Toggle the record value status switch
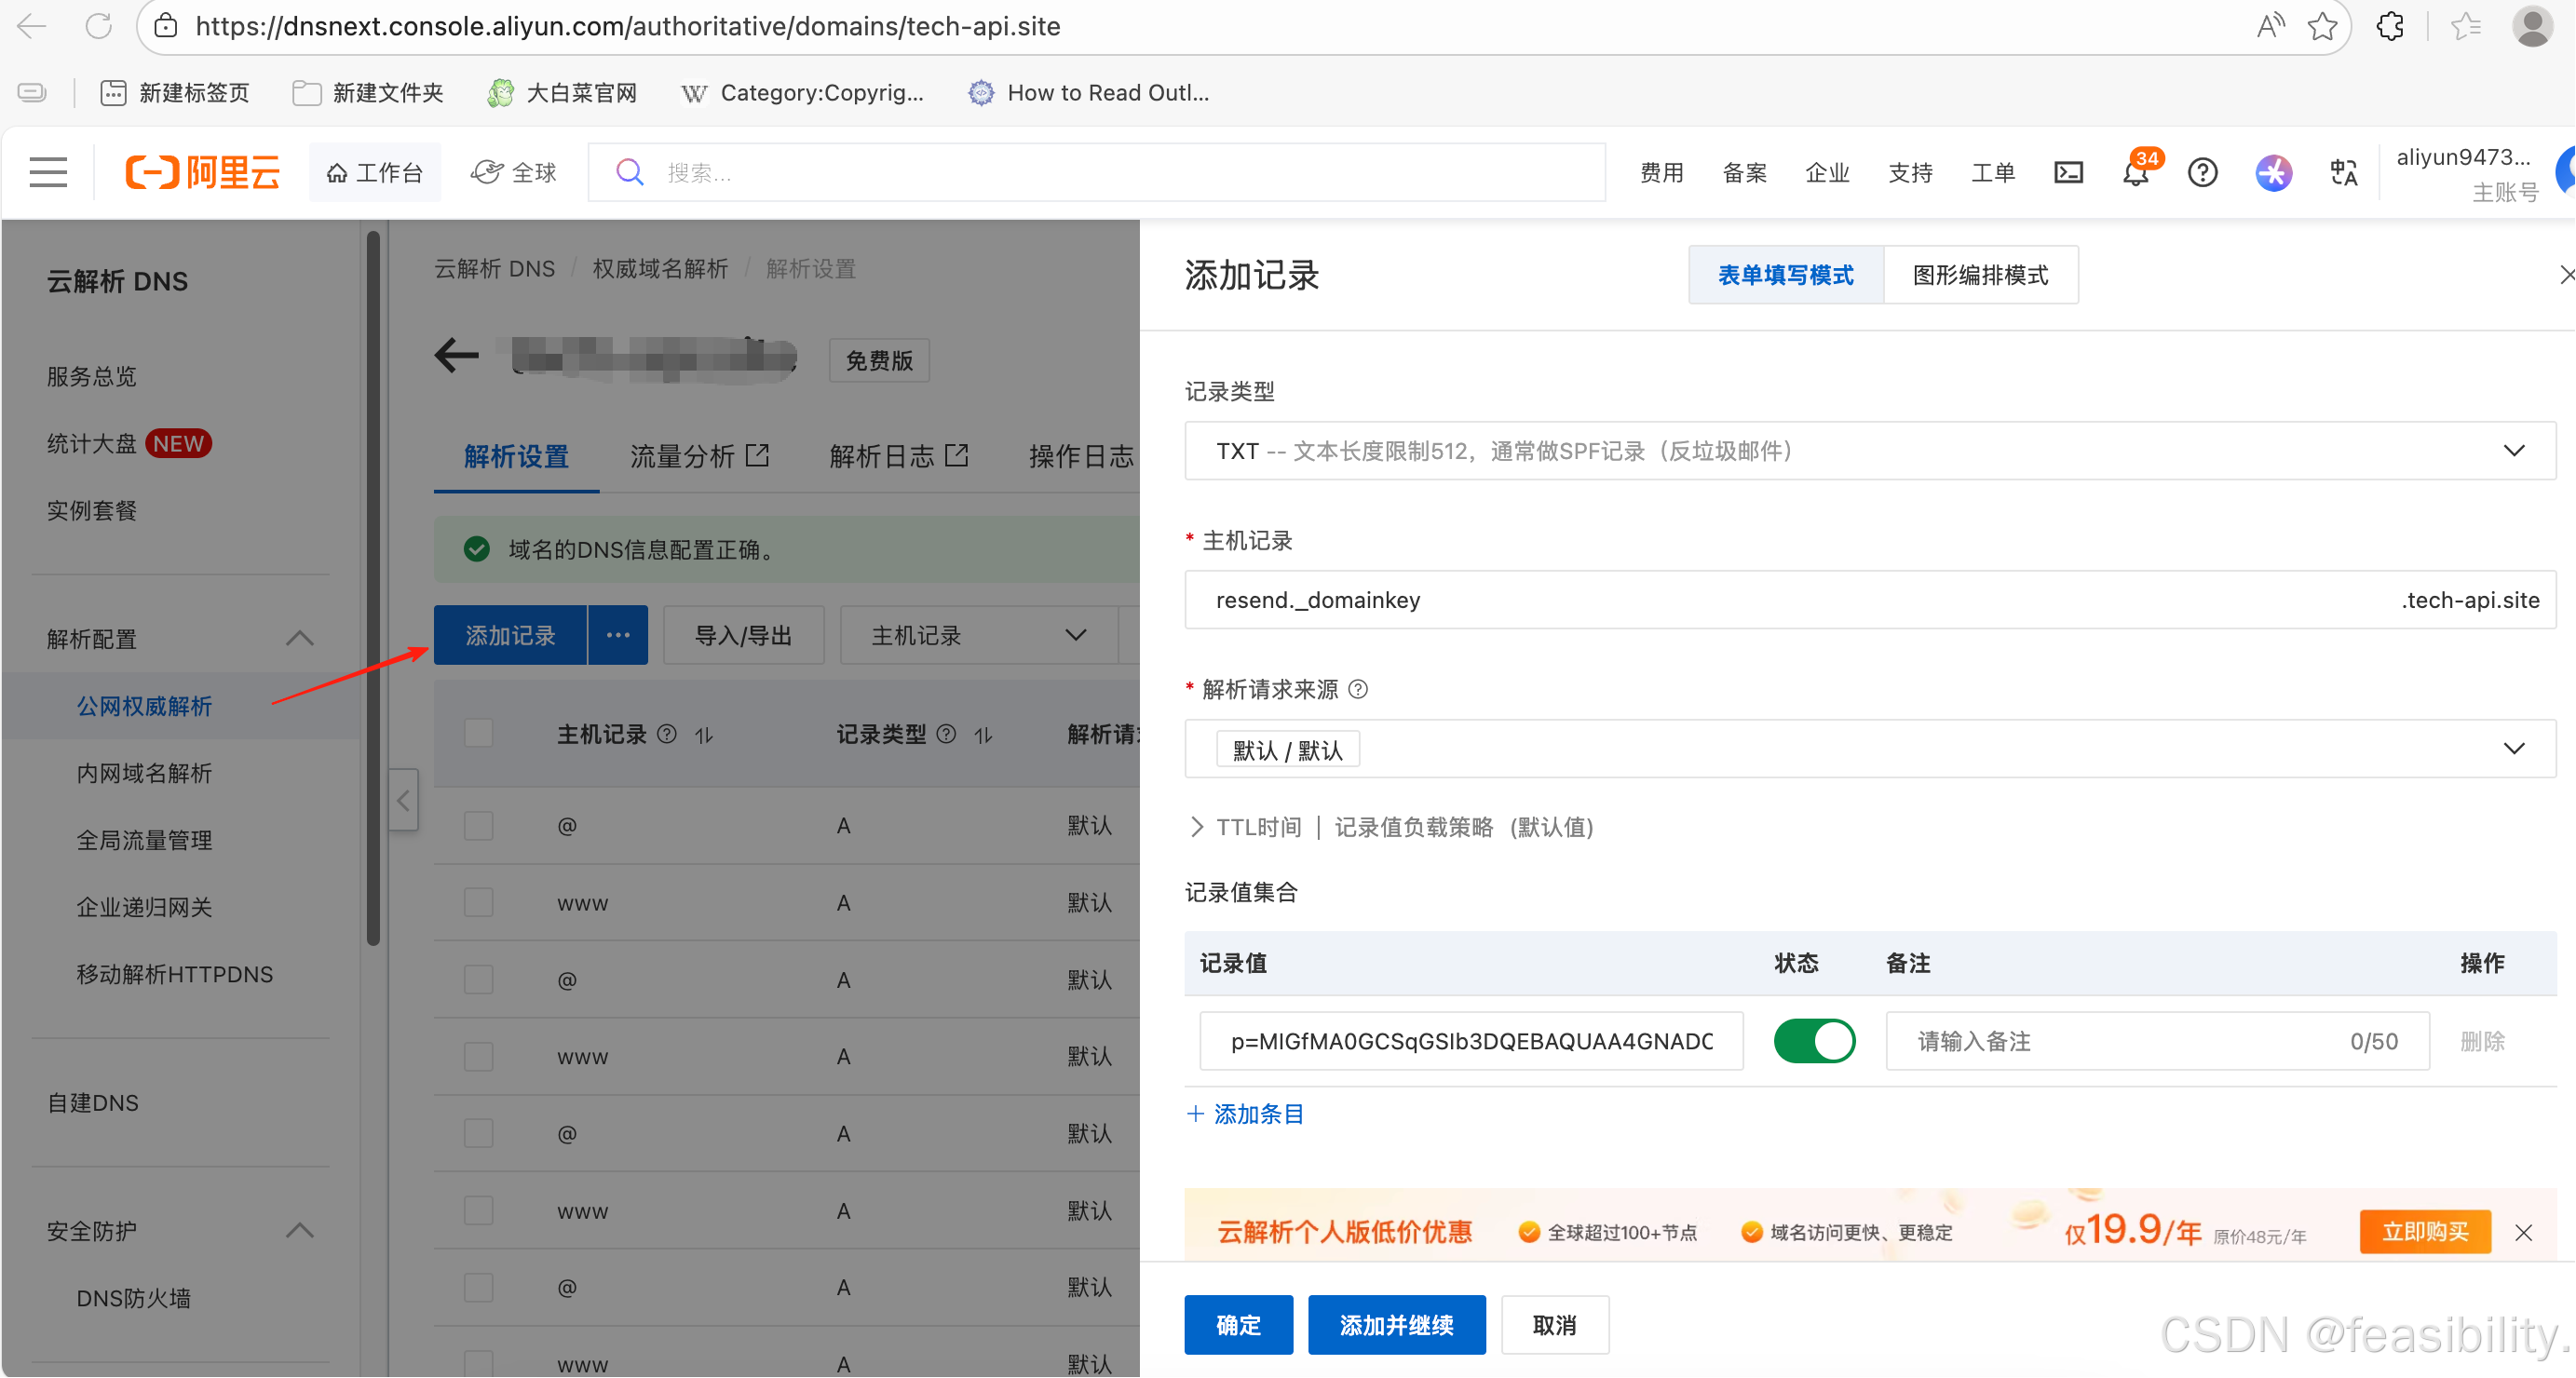Image resolution: width=2576 pixels, height=1378 pixels. [x=1814, y=1041]
